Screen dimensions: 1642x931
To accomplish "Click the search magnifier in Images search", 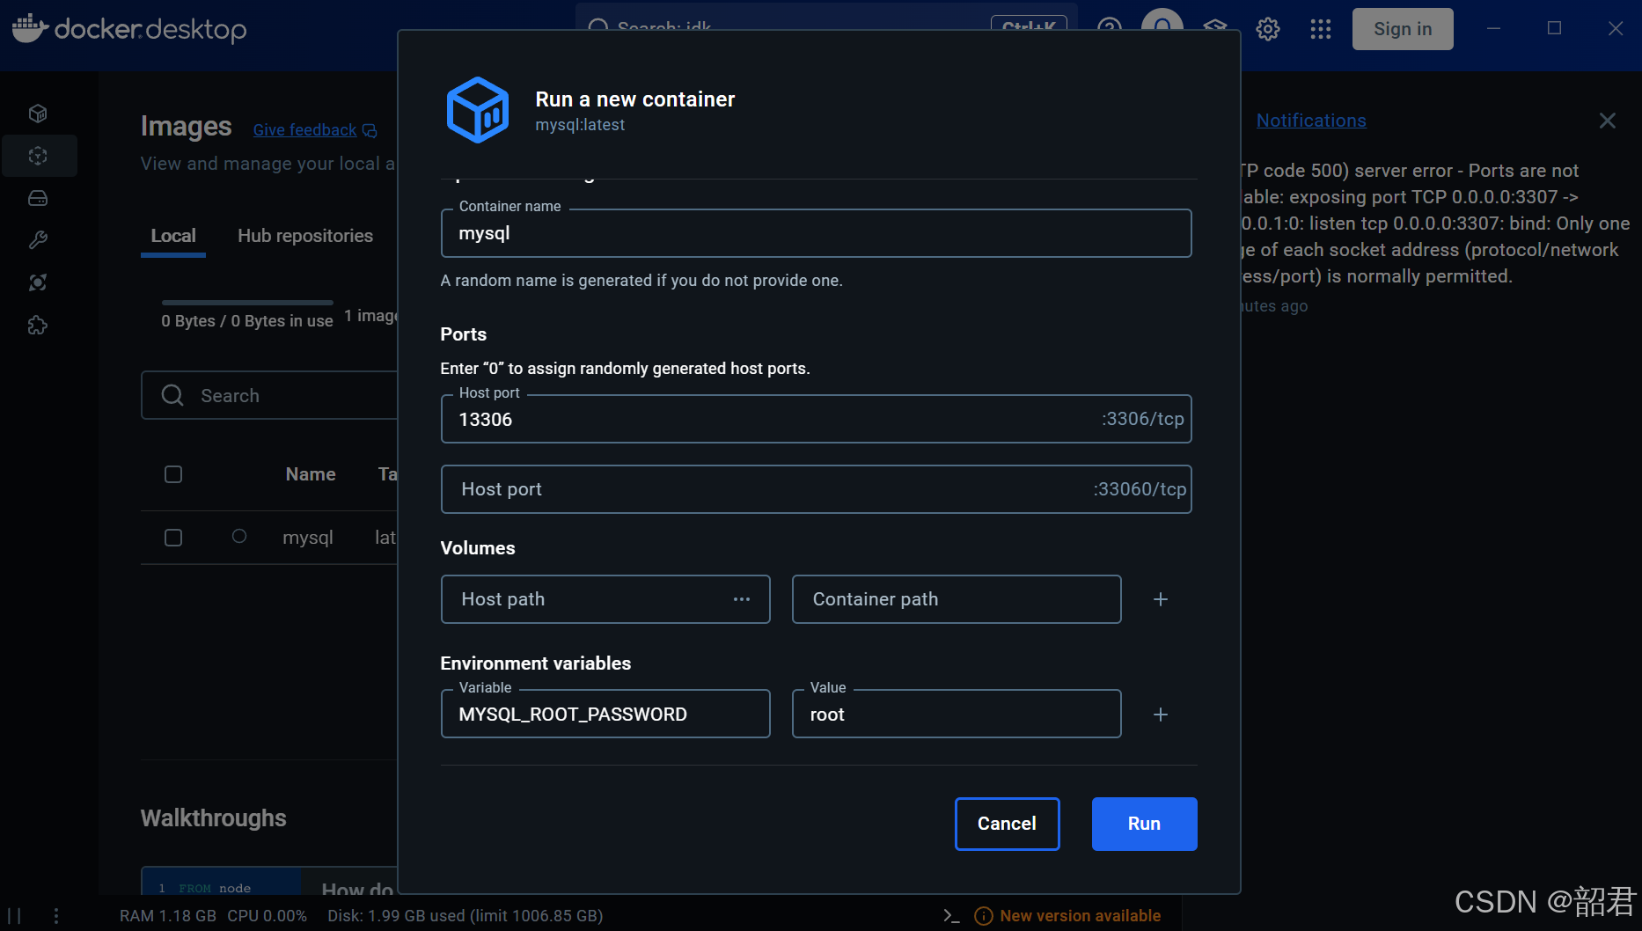I will pos(172,395).
